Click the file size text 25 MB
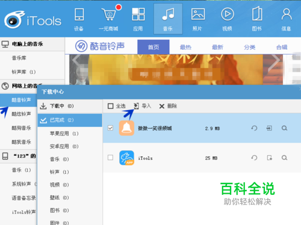The image size is (301, 225). (x=211, y=158)
